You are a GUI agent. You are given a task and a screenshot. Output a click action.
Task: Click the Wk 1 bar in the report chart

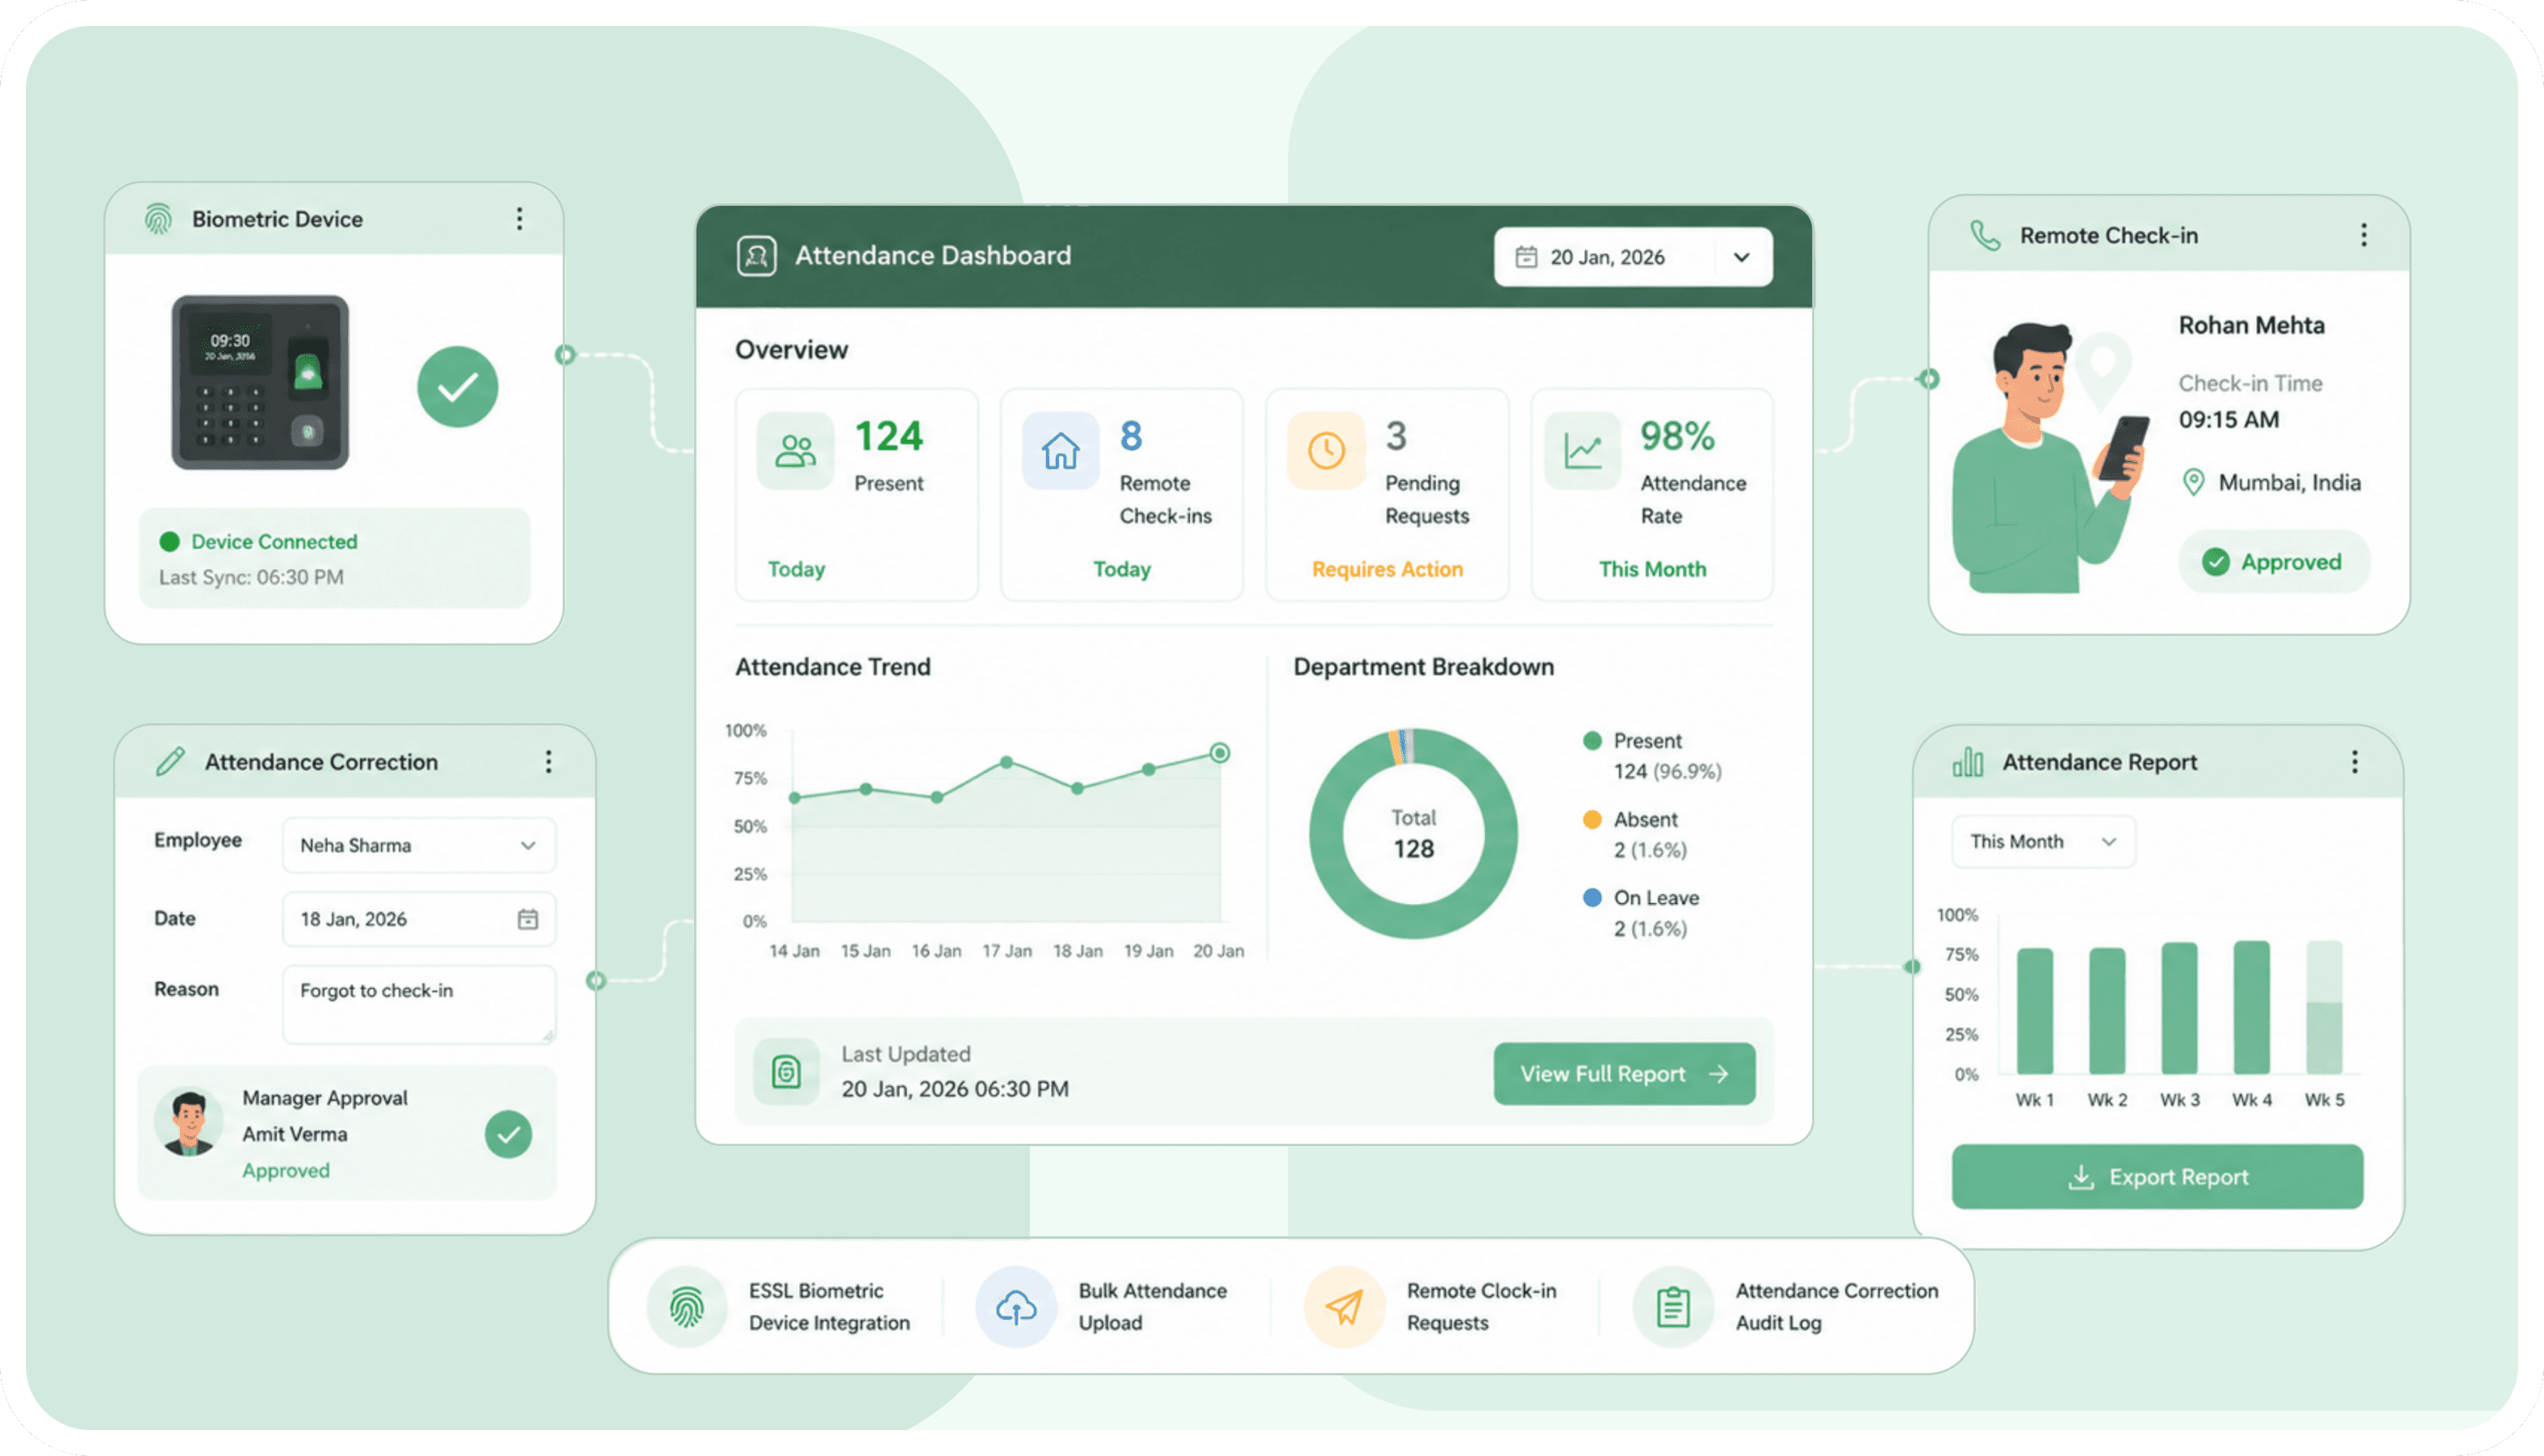click(2035, 1011)
